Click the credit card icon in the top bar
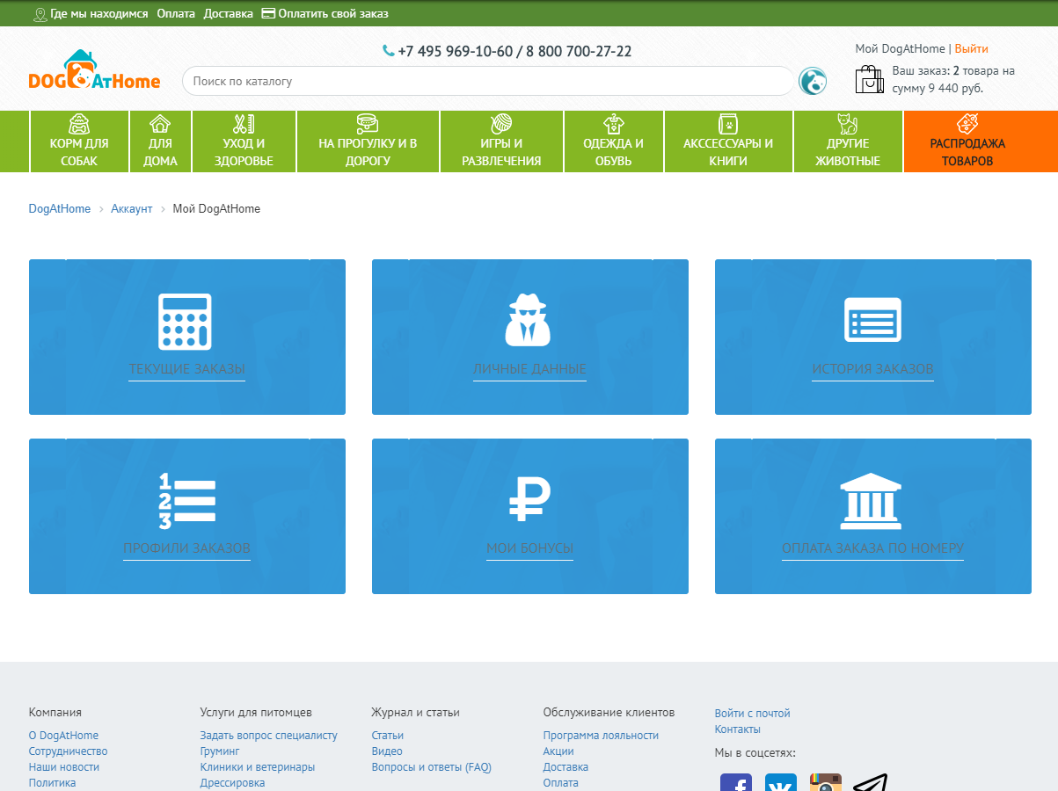Image resolution: width=1058 pixels, height=791 pixels. [268, 13]
